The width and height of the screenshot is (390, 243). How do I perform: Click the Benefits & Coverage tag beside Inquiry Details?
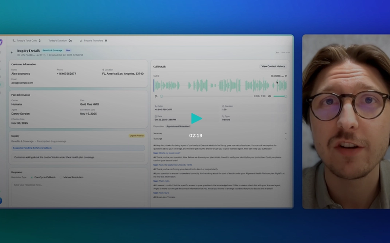click(52, 51)
